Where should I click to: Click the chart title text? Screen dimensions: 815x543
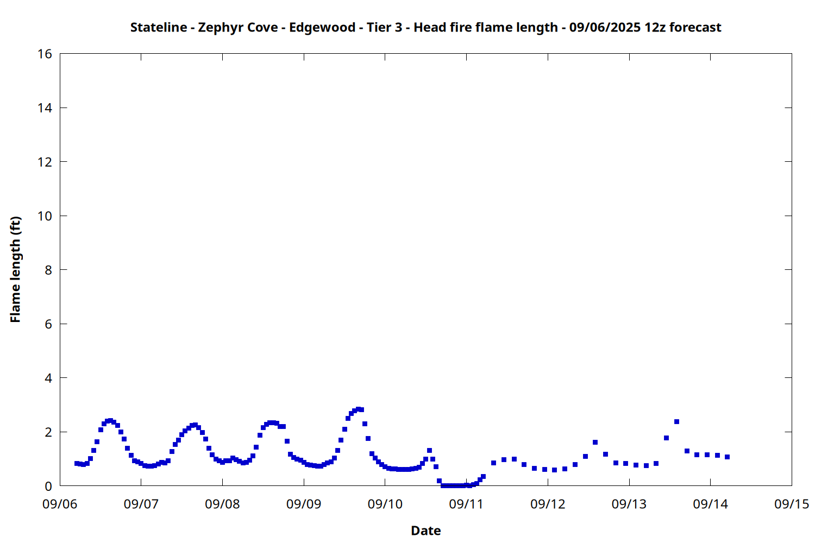(x=425, y=27)
